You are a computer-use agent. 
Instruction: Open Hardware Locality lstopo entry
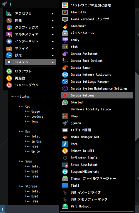coord(97,109)
